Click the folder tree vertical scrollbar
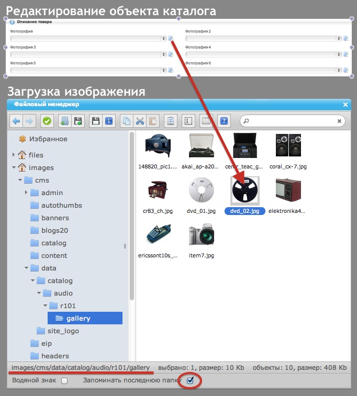Viewport: 357px width, 396px height. click(x=131, y=216)
